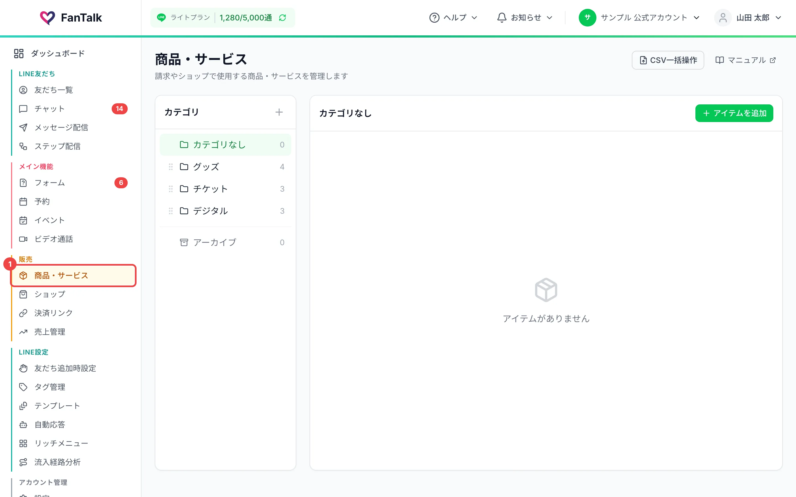Screen dimensions: 796x497
Task: Click the FanTalk heart logo
Action: pyautogui.click(x=47, y=18)
